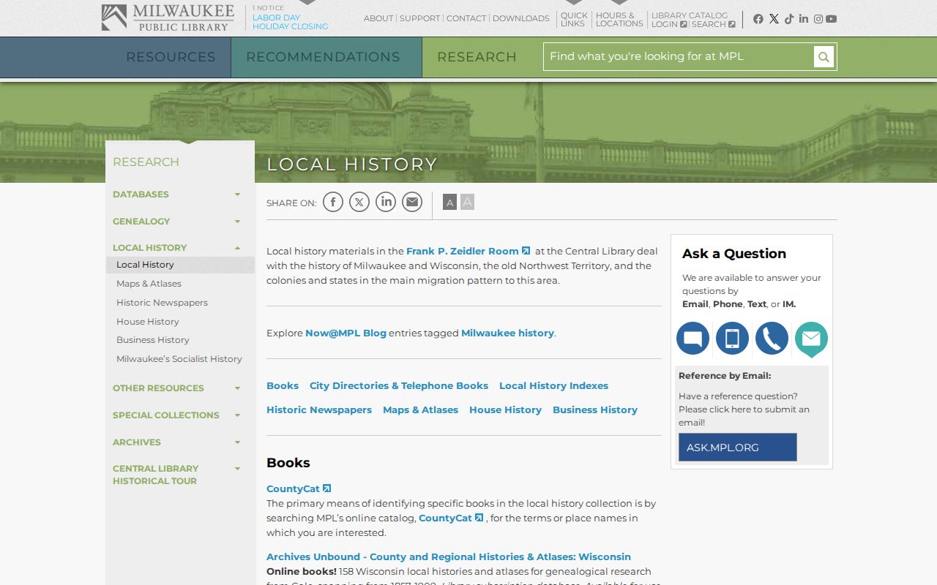Screen dimensions: 937x585
Task: Jump to City Directories & Telephone Books
Action: (x=399, y=385)
